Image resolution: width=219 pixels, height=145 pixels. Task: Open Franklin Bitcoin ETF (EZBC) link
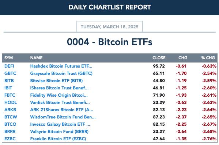58,139
